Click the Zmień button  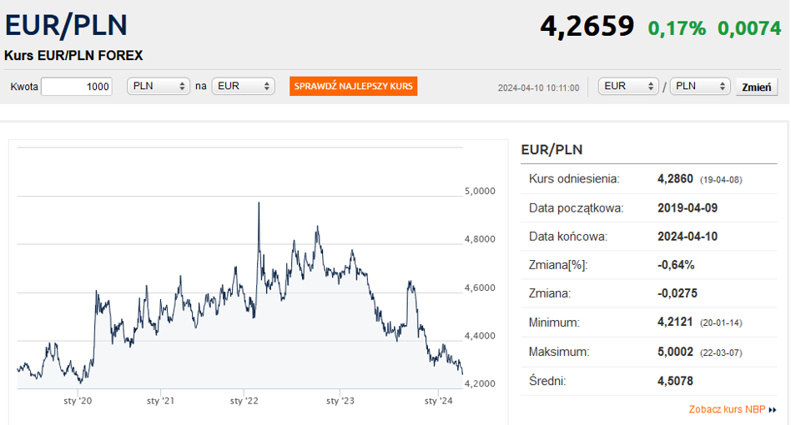click(756, 87)
